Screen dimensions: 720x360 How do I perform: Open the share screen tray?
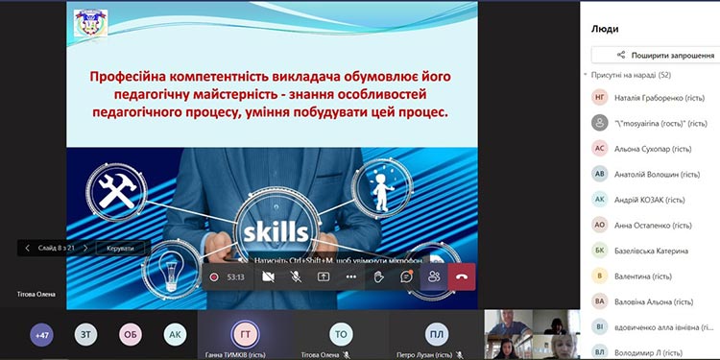[x=324, y=276]
